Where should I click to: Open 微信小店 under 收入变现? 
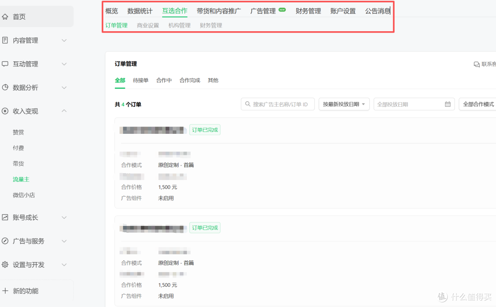[x=24, y=195]
